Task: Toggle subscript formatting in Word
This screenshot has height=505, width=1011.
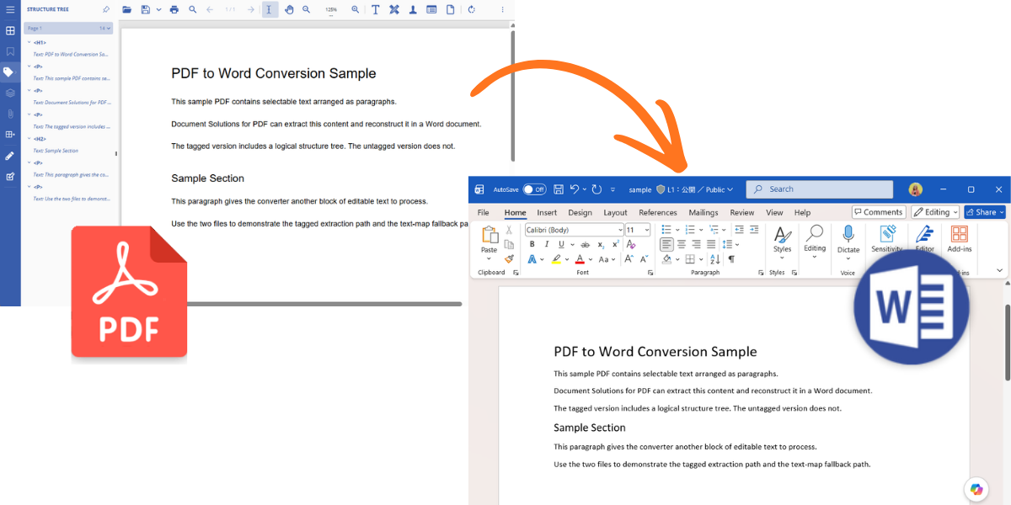Action: pos(601,245)
